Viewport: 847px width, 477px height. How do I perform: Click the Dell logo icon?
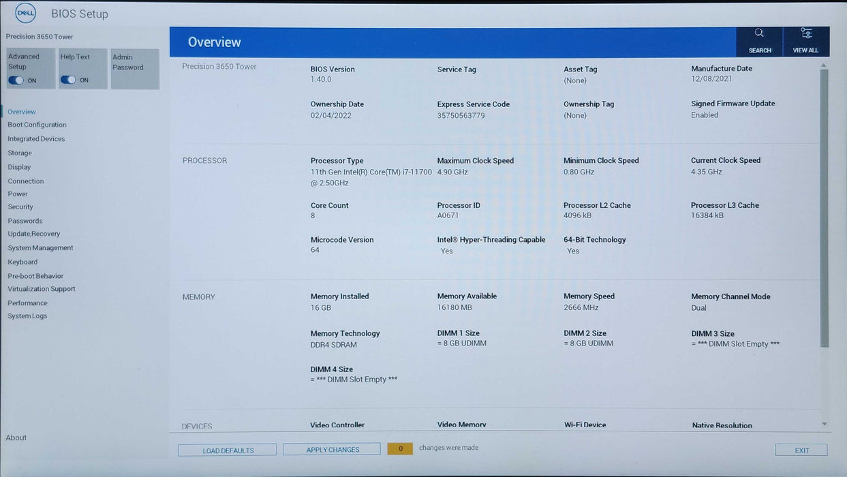click(25, 13)
